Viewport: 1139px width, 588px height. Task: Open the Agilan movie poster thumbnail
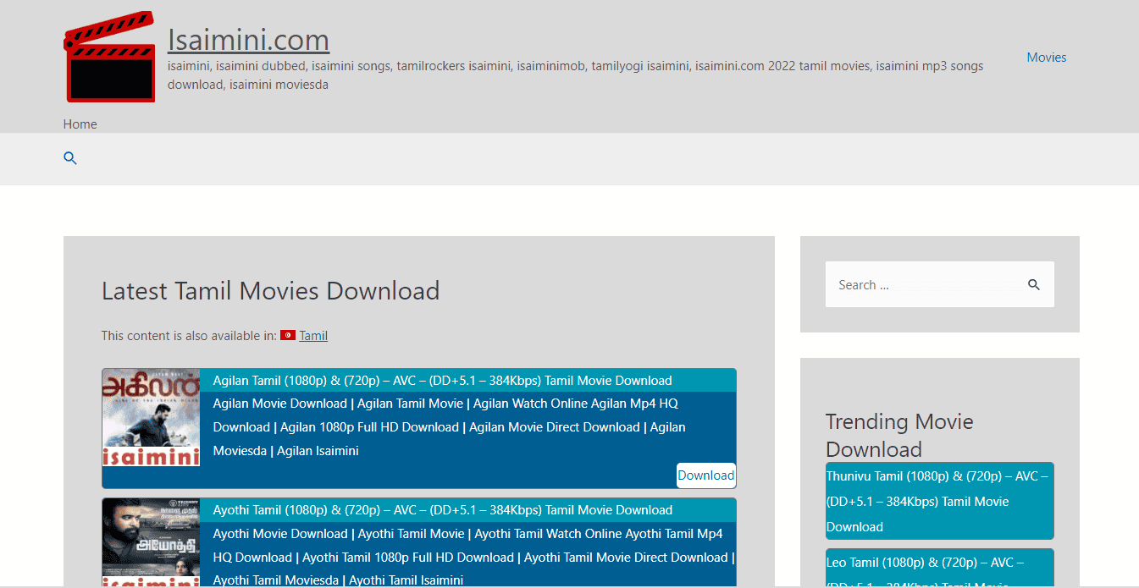click(152, 418)
